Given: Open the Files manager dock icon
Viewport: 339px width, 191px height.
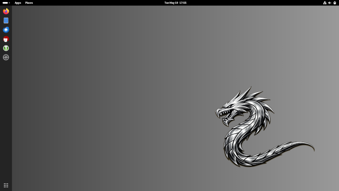Looking at the screenshot, I should coord(6,20).
